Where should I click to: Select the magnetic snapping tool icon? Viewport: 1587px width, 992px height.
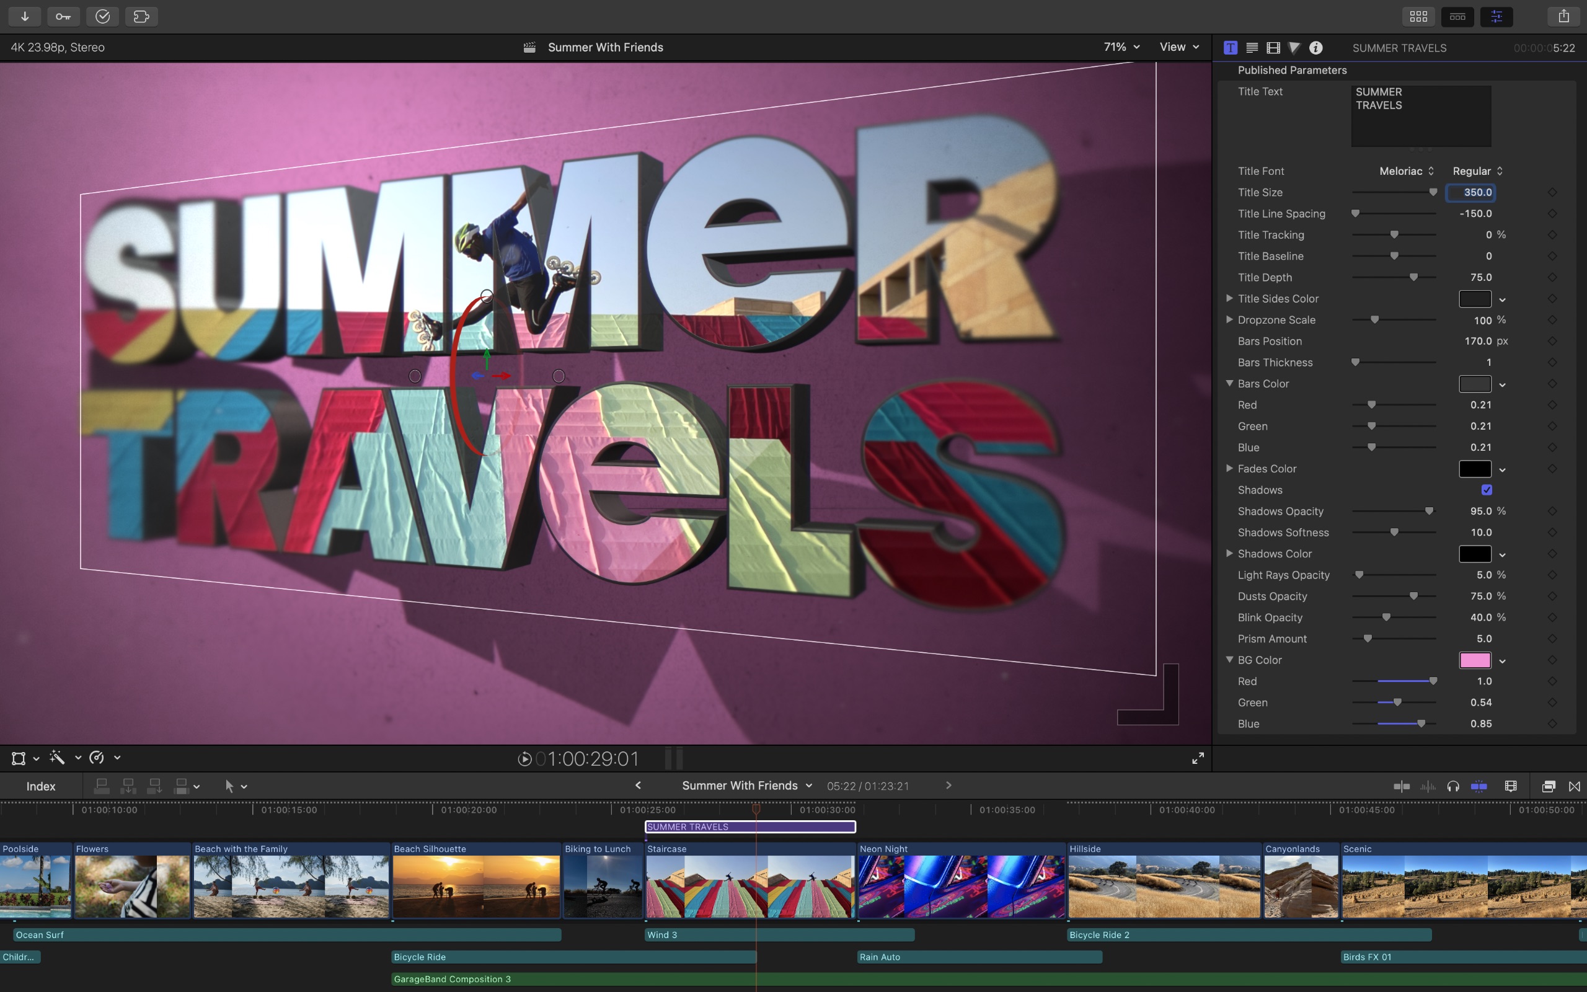[x=1476, y=786]
